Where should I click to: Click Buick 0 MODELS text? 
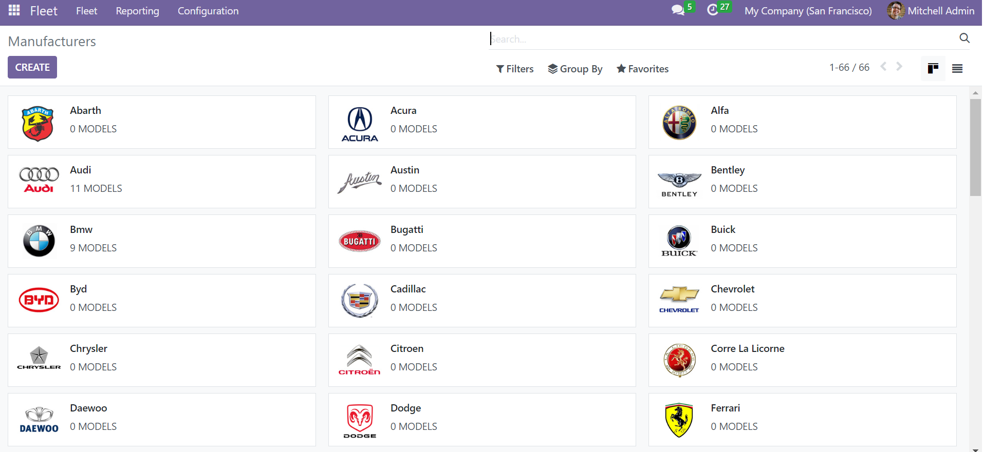(734, 248)
